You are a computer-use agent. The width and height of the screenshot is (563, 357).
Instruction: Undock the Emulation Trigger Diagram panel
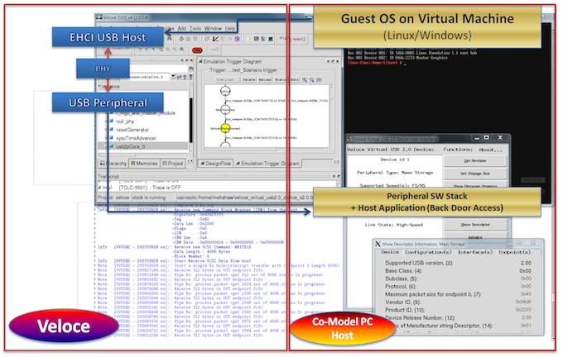(333, 61)
